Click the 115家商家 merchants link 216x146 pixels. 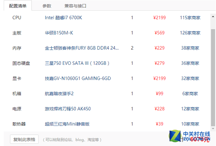tap(190, 18)
